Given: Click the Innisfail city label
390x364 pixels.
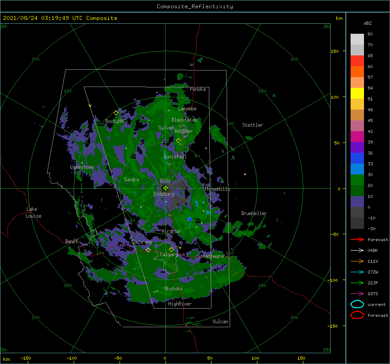Looking at the screenshot, I should 175,157.
